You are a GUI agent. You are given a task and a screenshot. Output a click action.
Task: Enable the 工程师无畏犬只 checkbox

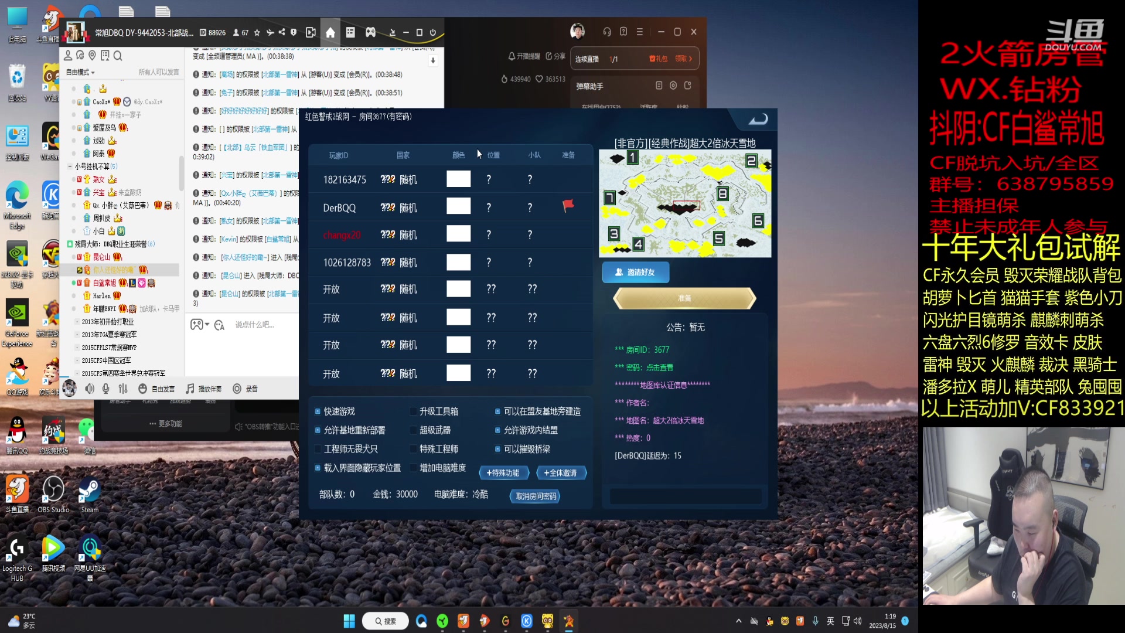[x=318, y=449]
